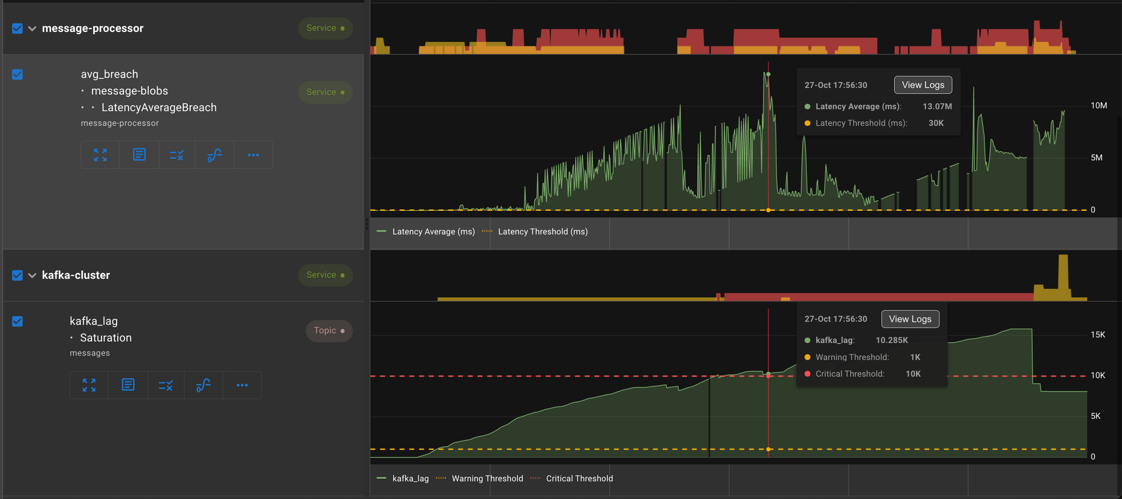
Task: Click curve function icon for avg_breach
Action: tap(214, 155)
